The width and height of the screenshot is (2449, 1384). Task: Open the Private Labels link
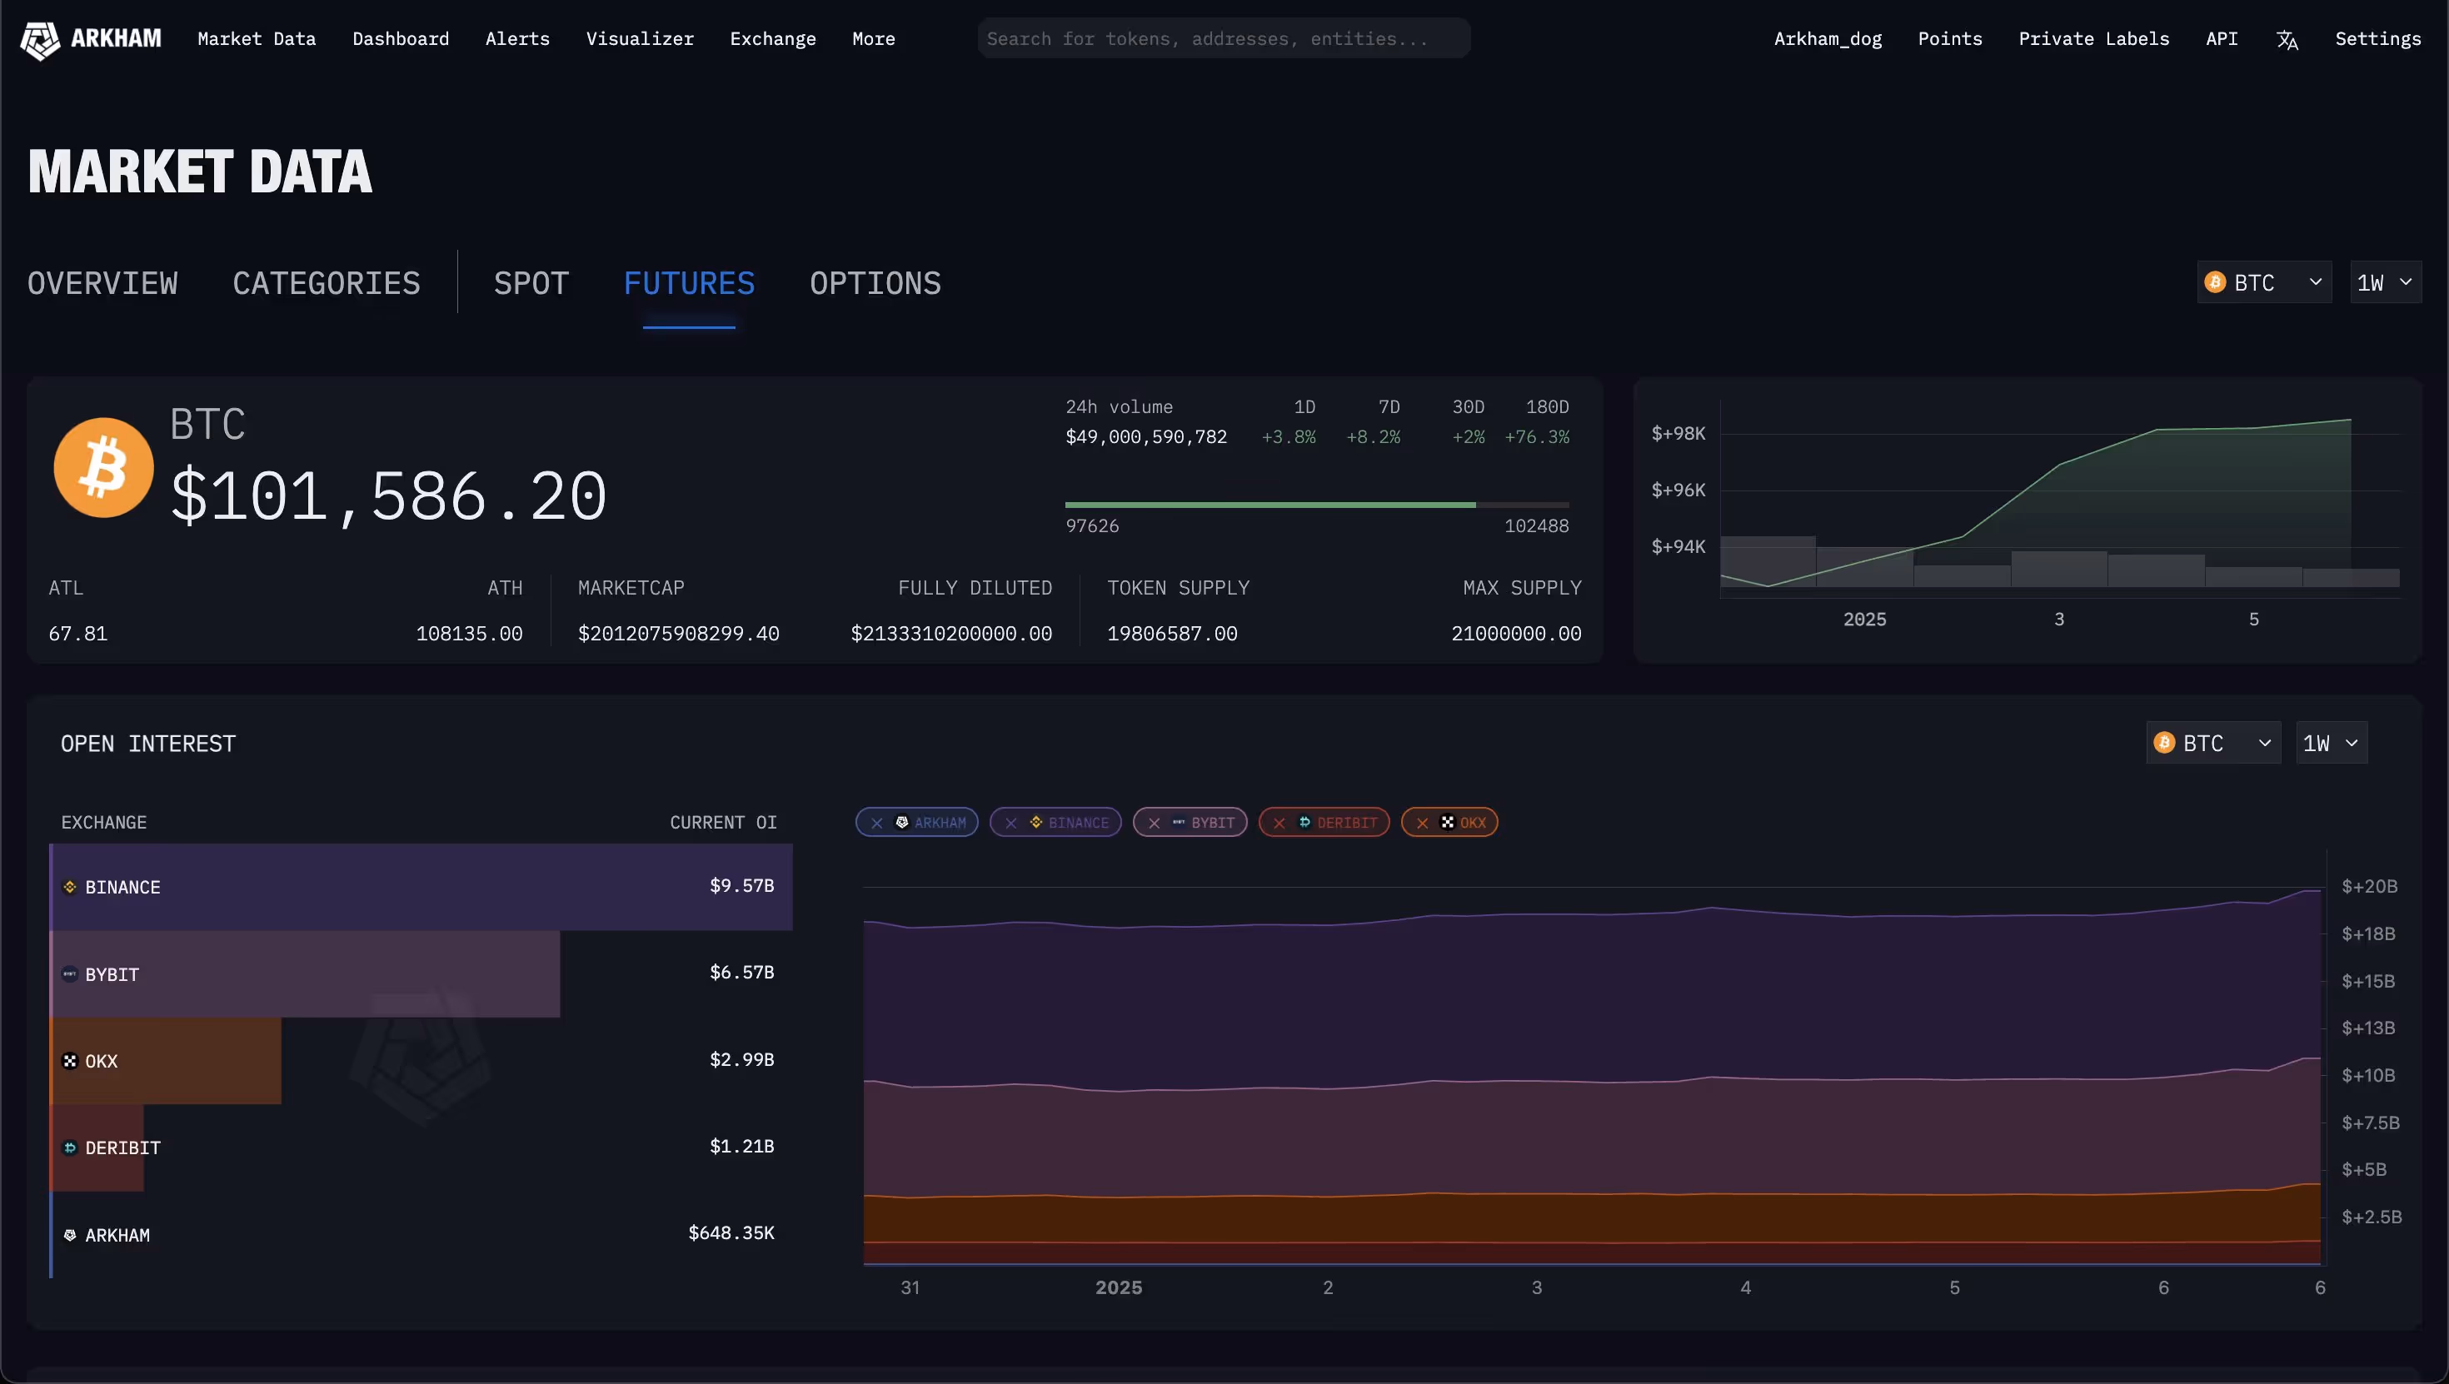pyautogui.click(x=2093, y=39)
